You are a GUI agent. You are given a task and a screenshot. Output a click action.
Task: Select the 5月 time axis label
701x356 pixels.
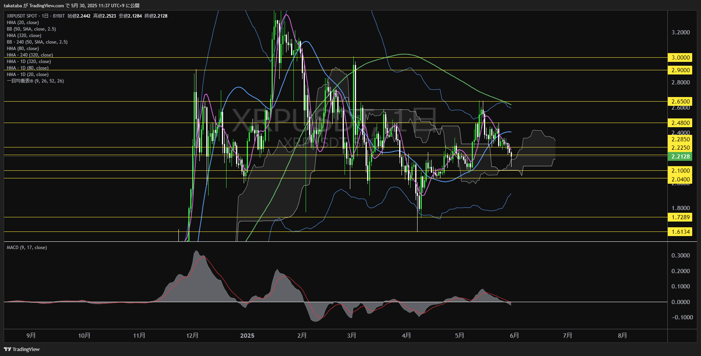460,335
